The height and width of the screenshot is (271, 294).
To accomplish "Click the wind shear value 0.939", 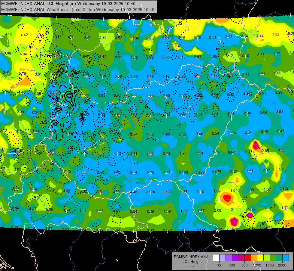I will [x=134, y=38].
